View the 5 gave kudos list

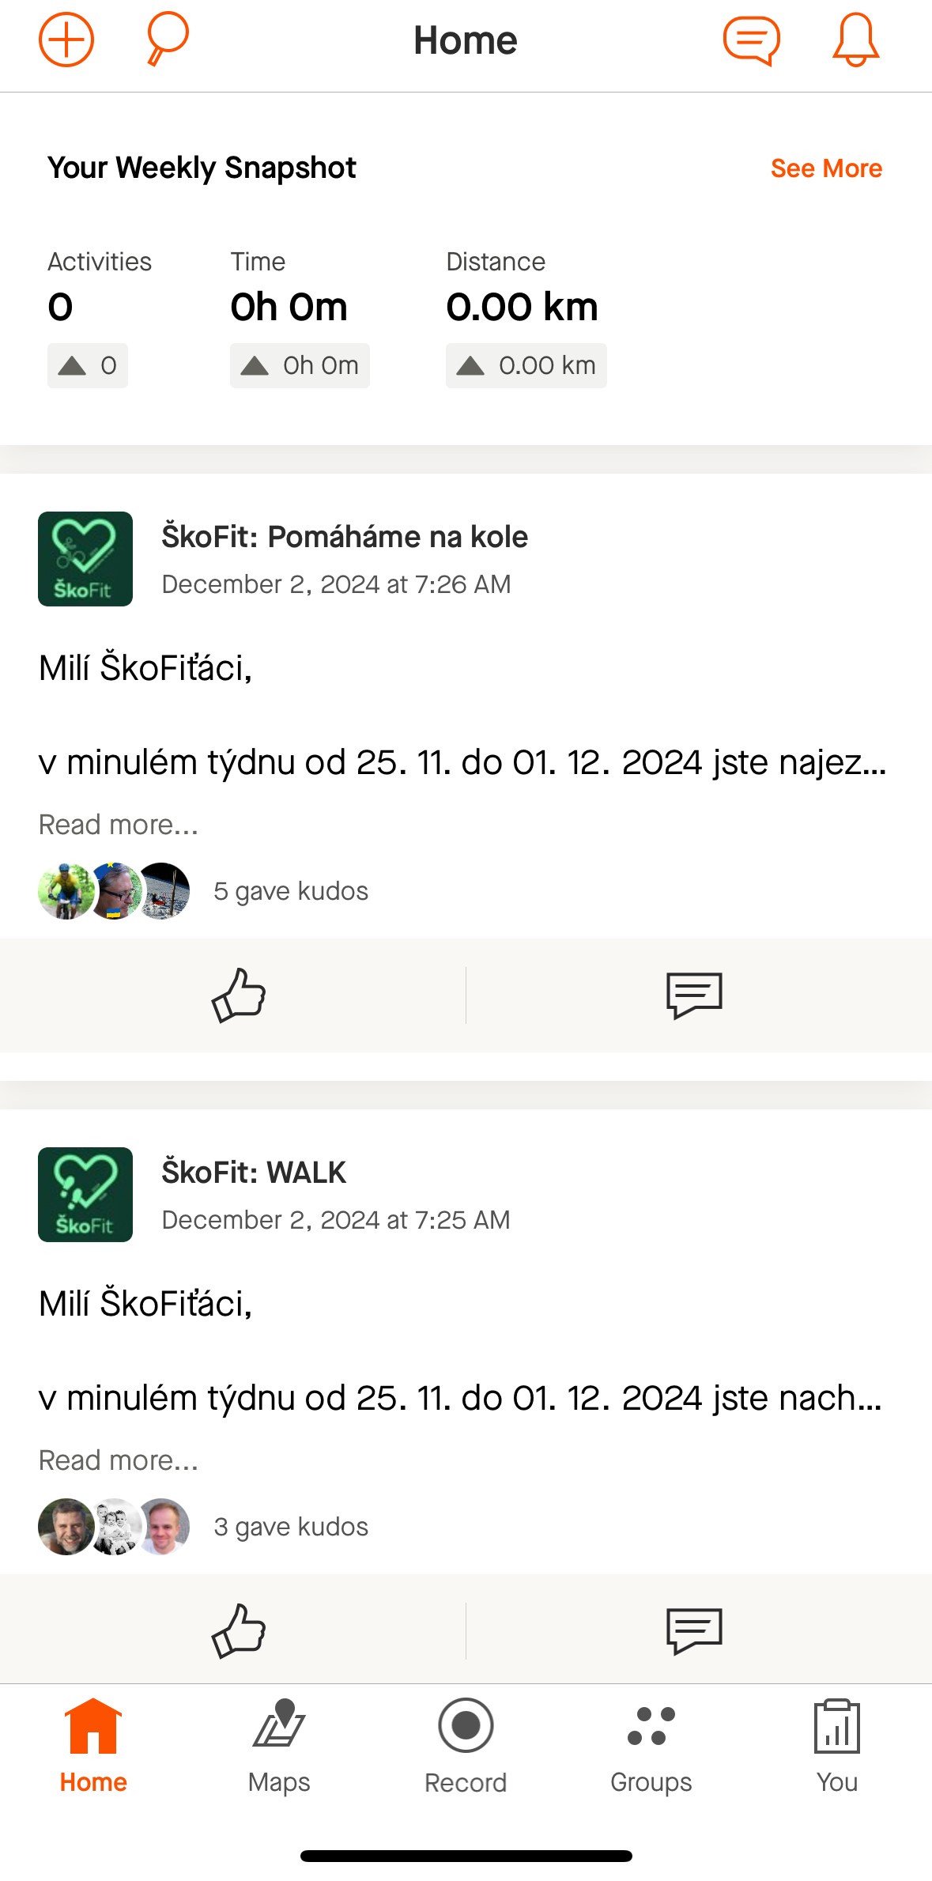(291, 891)
